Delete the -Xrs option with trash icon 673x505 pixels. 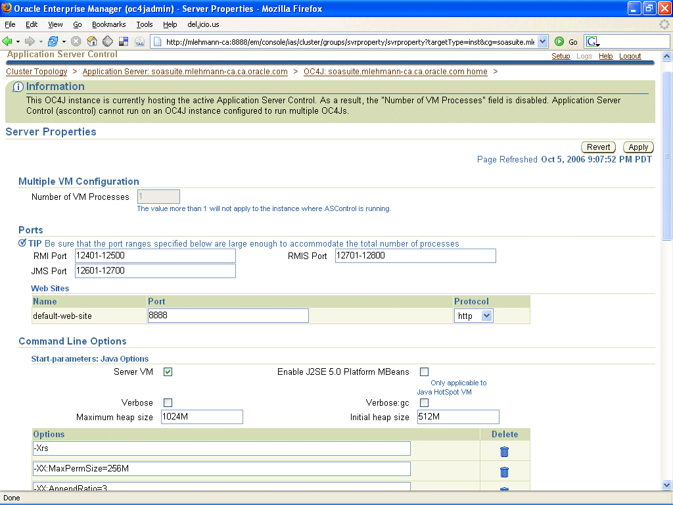(504, 451)
